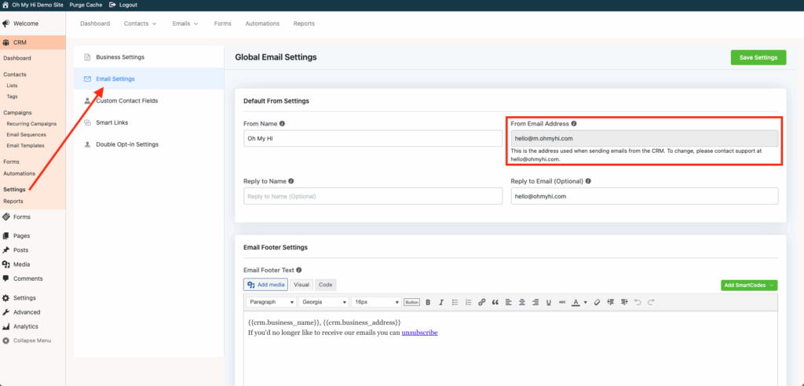Viewport: 804px width, 386px height.
Task: Open the Paragraph format dropdown
Action: click(x=271, y=302)
